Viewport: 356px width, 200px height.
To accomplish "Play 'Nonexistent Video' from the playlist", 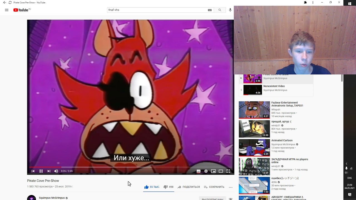I will pyautogui.click(x=274, y=86).
